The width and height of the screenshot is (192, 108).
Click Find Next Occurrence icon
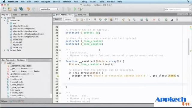[x=106, y=19]
